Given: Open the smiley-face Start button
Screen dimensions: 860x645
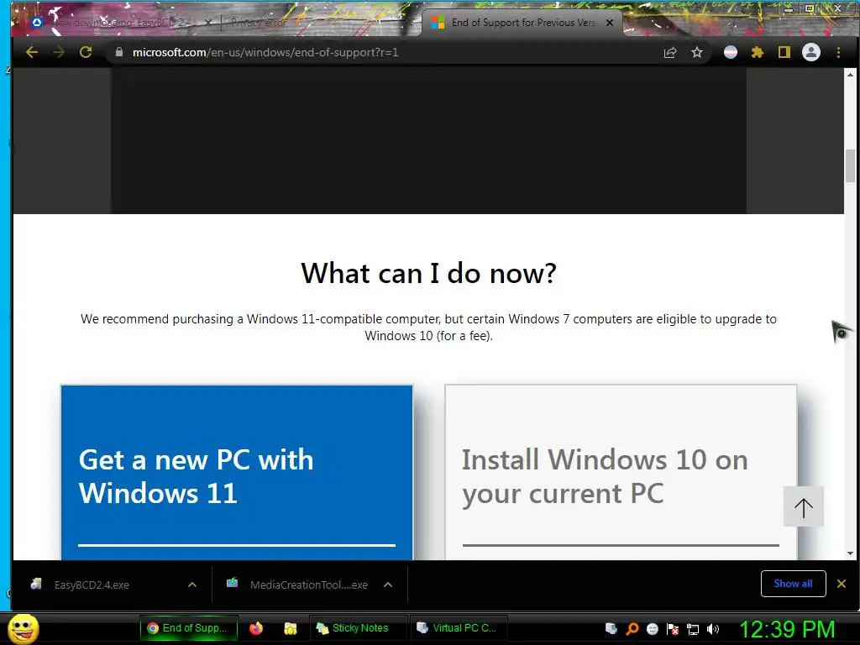Looking at the screenshot, I should pyautogui.click(x=24, y=628).
